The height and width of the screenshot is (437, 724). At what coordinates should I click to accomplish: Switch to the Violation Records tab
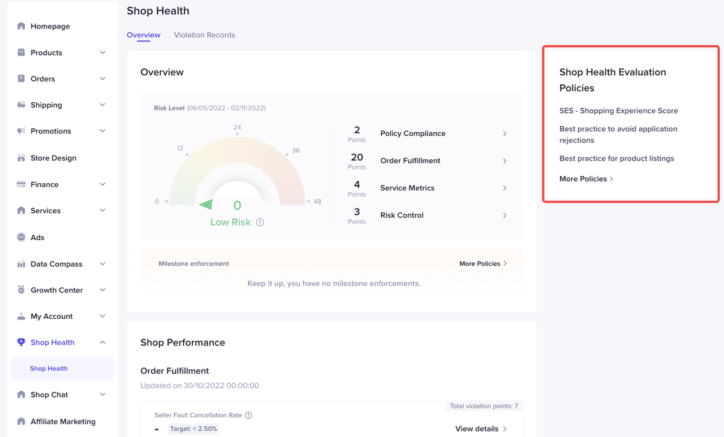204,35
